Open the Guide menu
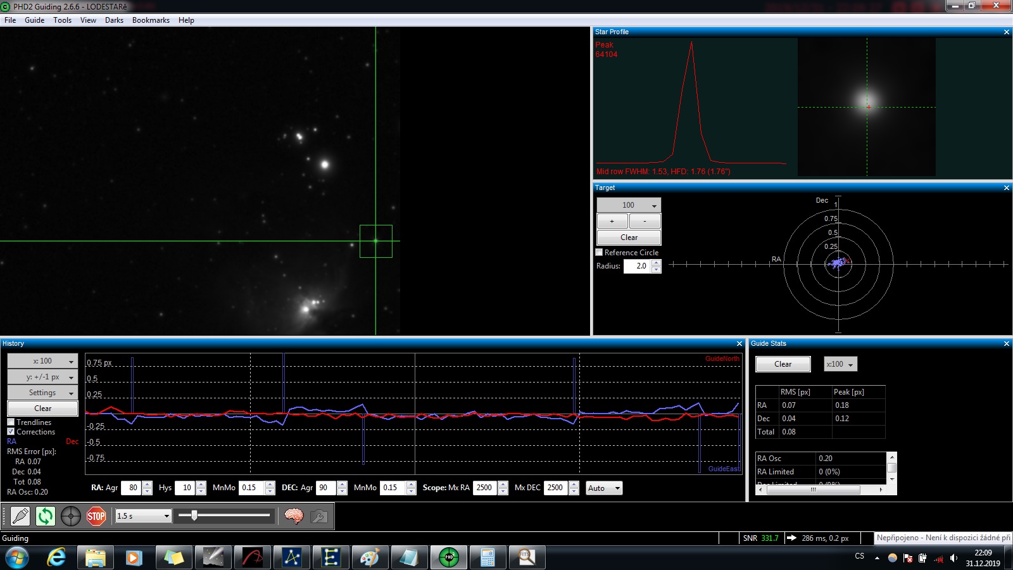The height and width of the screenshot is (570, 1013). 34,20
